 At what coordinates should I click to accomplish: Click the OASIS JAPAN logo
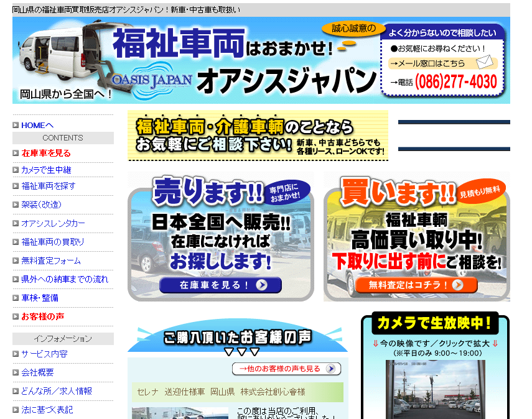152,81
